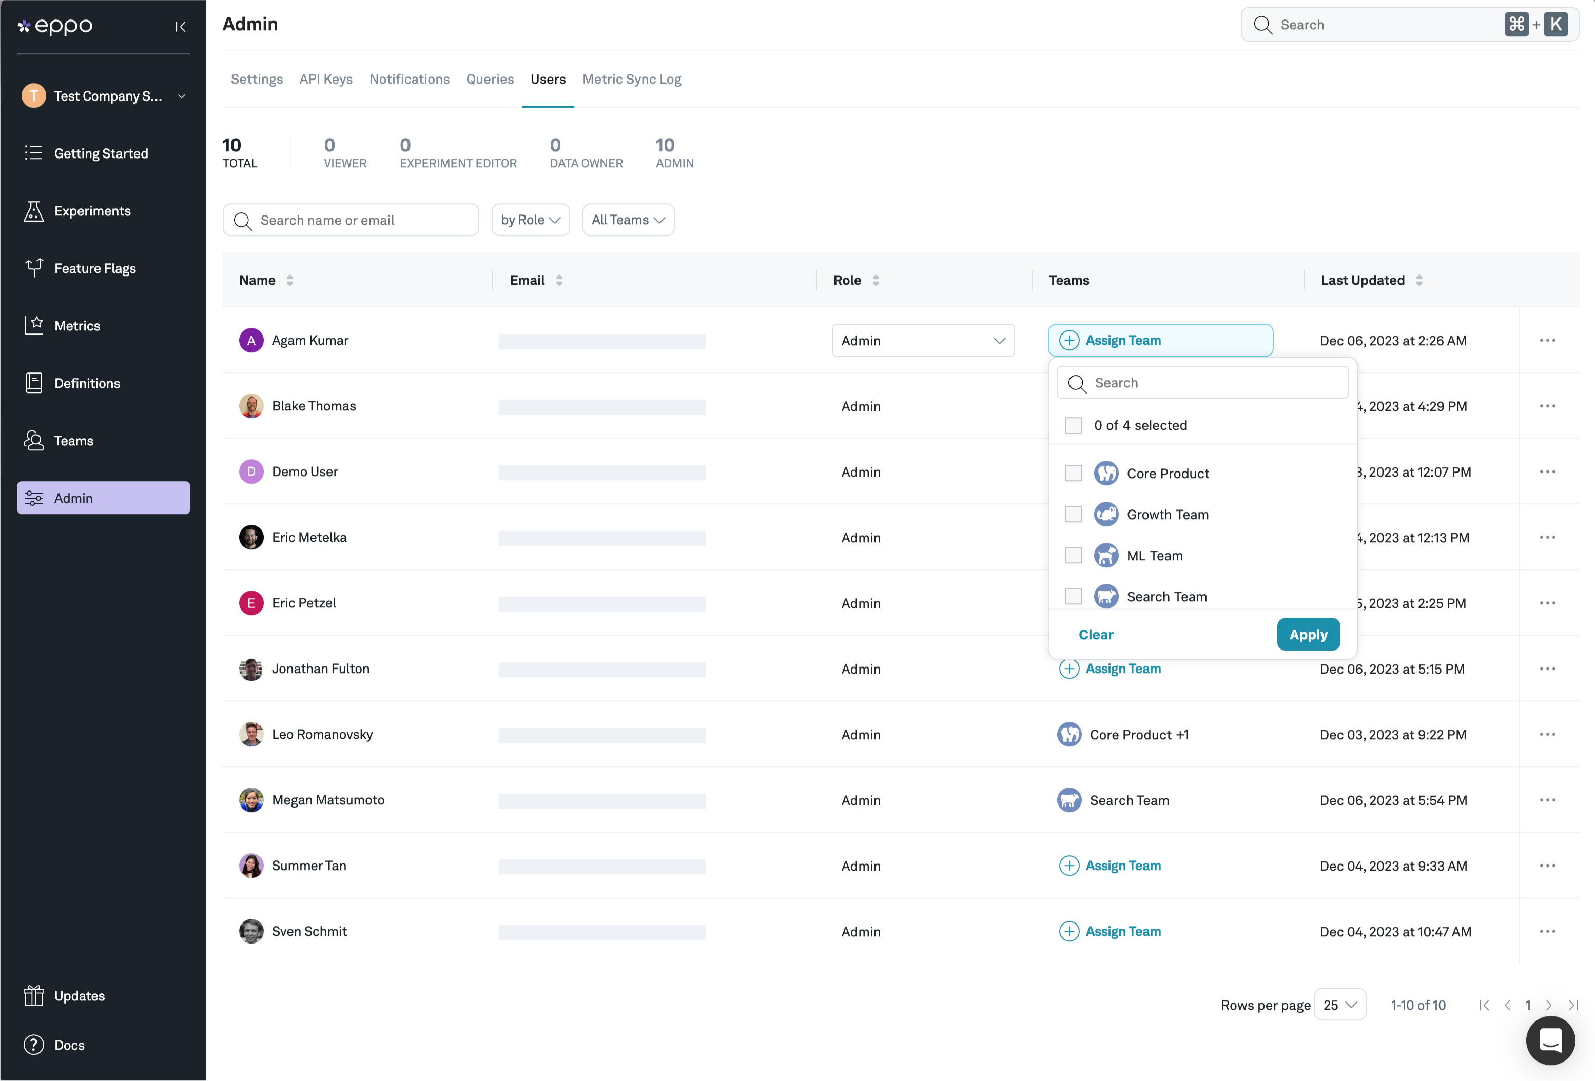
Task: Select the Growth Team checkbox
Action: pos(1074,514)
